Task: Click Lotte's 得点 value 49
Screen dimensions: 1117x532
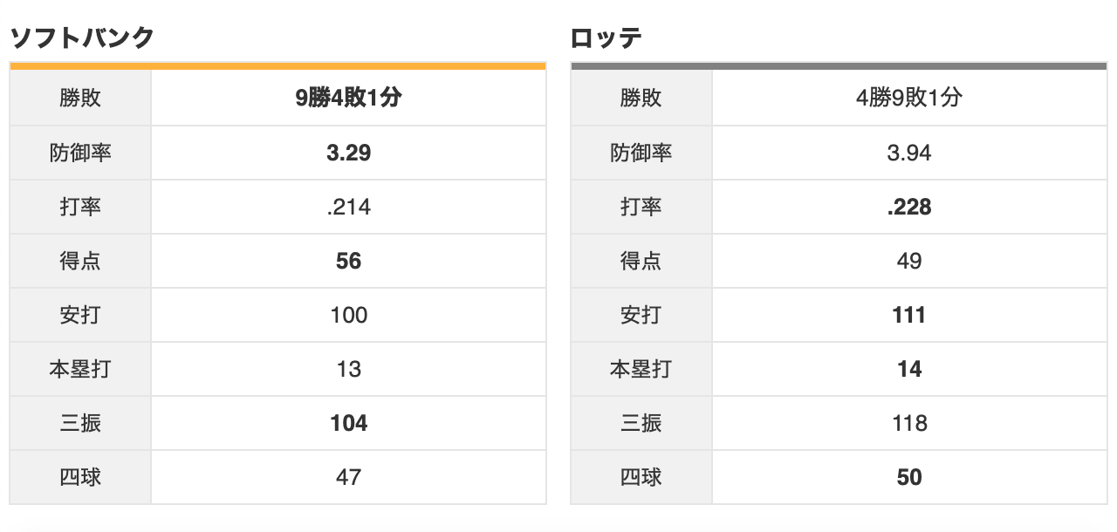Action: point(909,261)
